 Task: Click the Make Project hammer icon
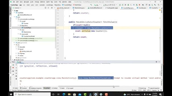pos(91,5)
